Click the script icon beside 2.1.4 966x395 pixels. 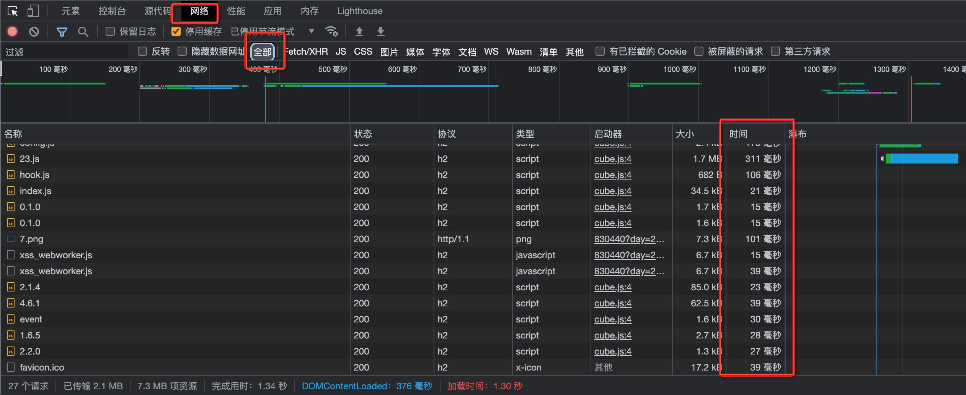pyautogui.click(x=11, y=287)
